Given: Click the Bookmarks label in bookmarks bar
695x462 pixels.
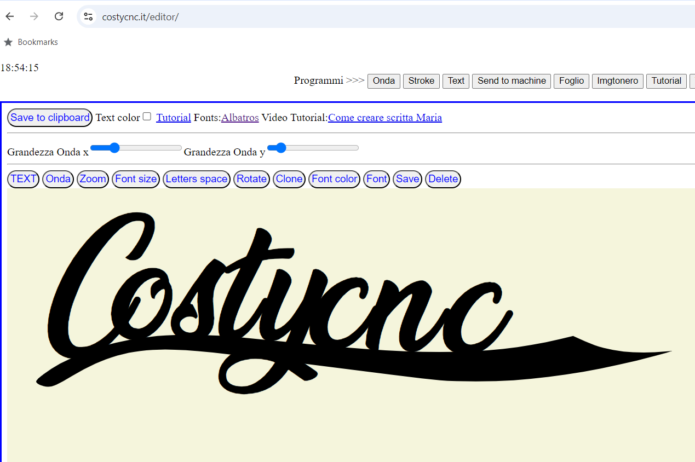Looking at the screenshot, I should 38,42.
